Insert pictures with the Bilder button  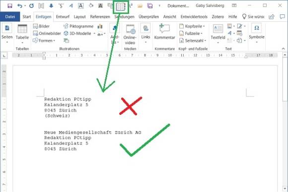(41, 26)
